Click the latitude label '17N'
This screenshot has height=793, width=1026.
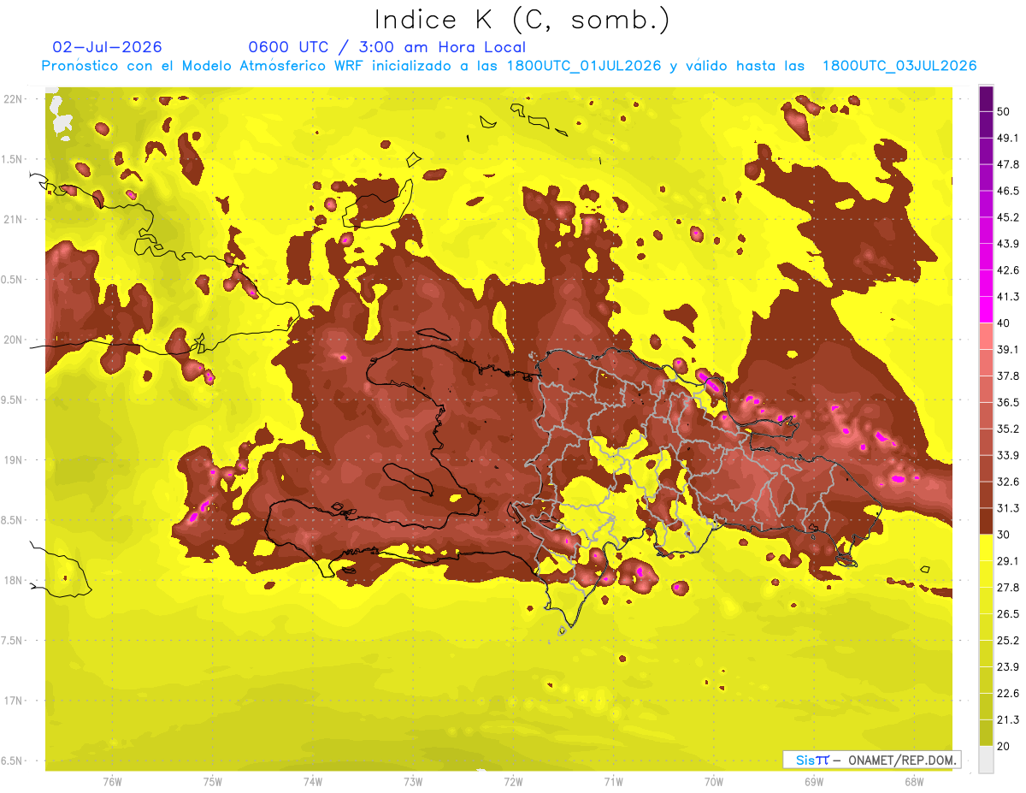[x=13, y=701]
